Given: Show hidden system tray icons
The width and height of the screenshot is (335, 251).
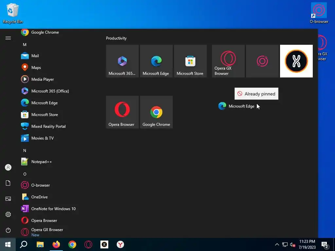Looking at the screenshot, I should tap(277, 244).
